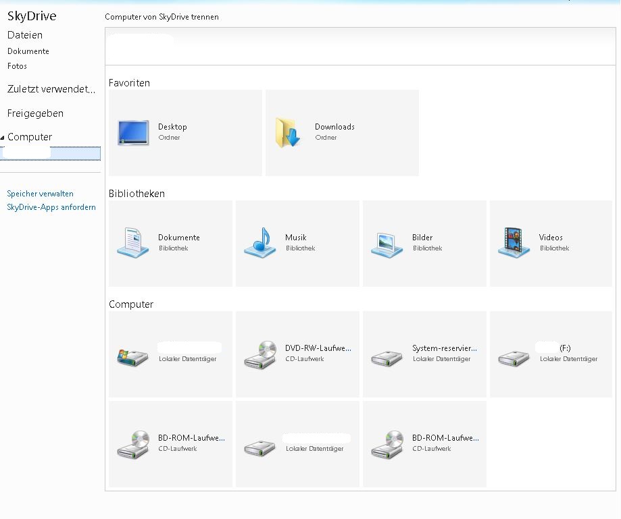
Task: Click the Videos label text
Action: [551, 238]
